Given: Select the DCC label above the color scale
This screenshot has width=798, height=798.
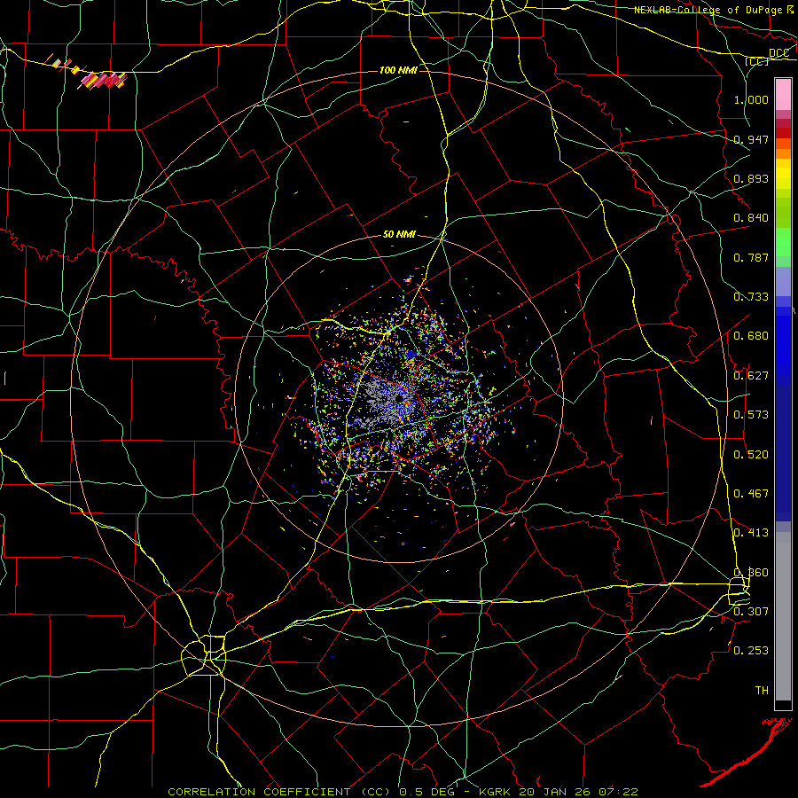Looking at the screenshot, I should [778, 53].
